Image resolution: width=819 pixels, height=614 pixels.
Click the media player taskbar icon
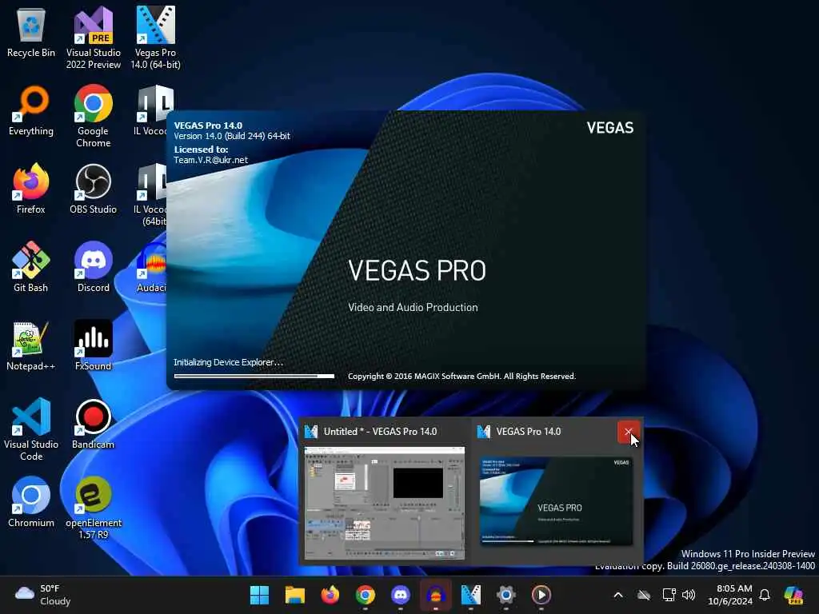pyautogui.click(x=541, y=595)
